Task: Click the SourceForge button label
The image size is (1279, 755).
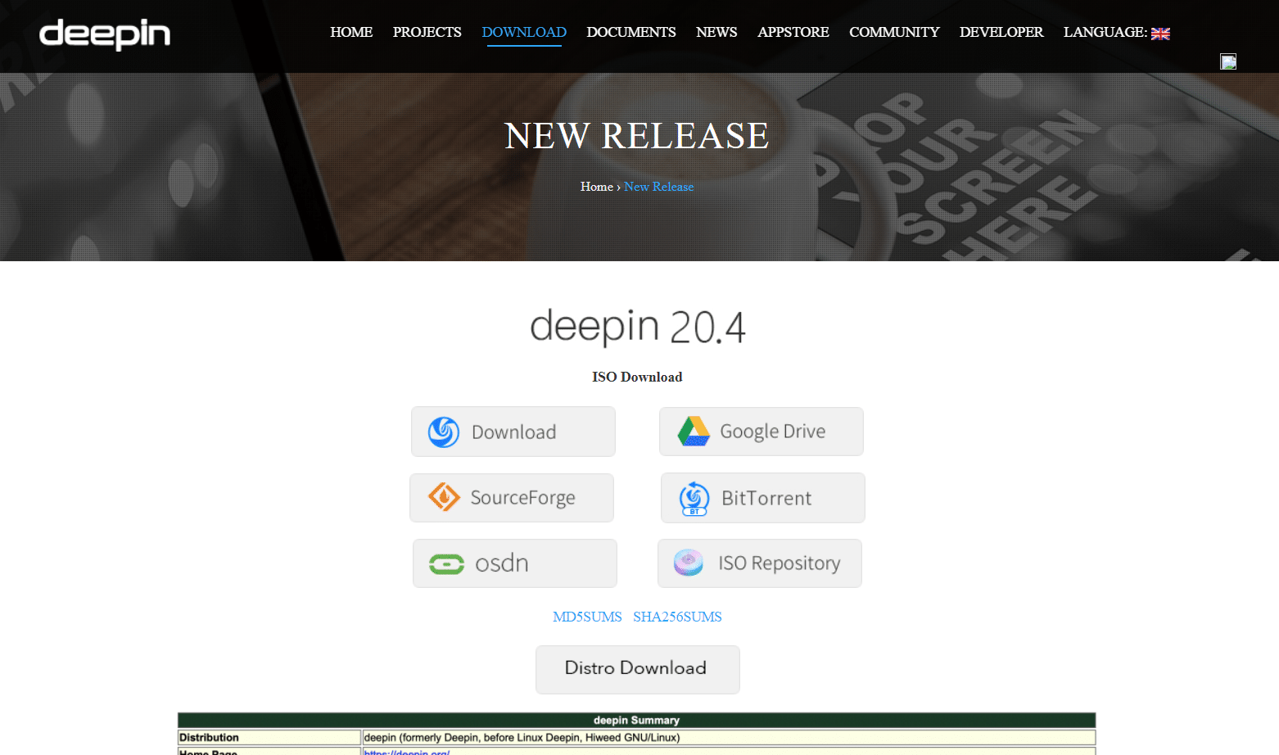Action: coord(522,498)
